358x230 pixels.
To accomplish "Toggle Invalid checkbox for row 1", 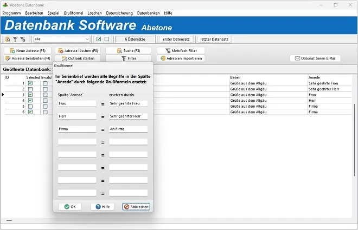I will pos(45,83).
